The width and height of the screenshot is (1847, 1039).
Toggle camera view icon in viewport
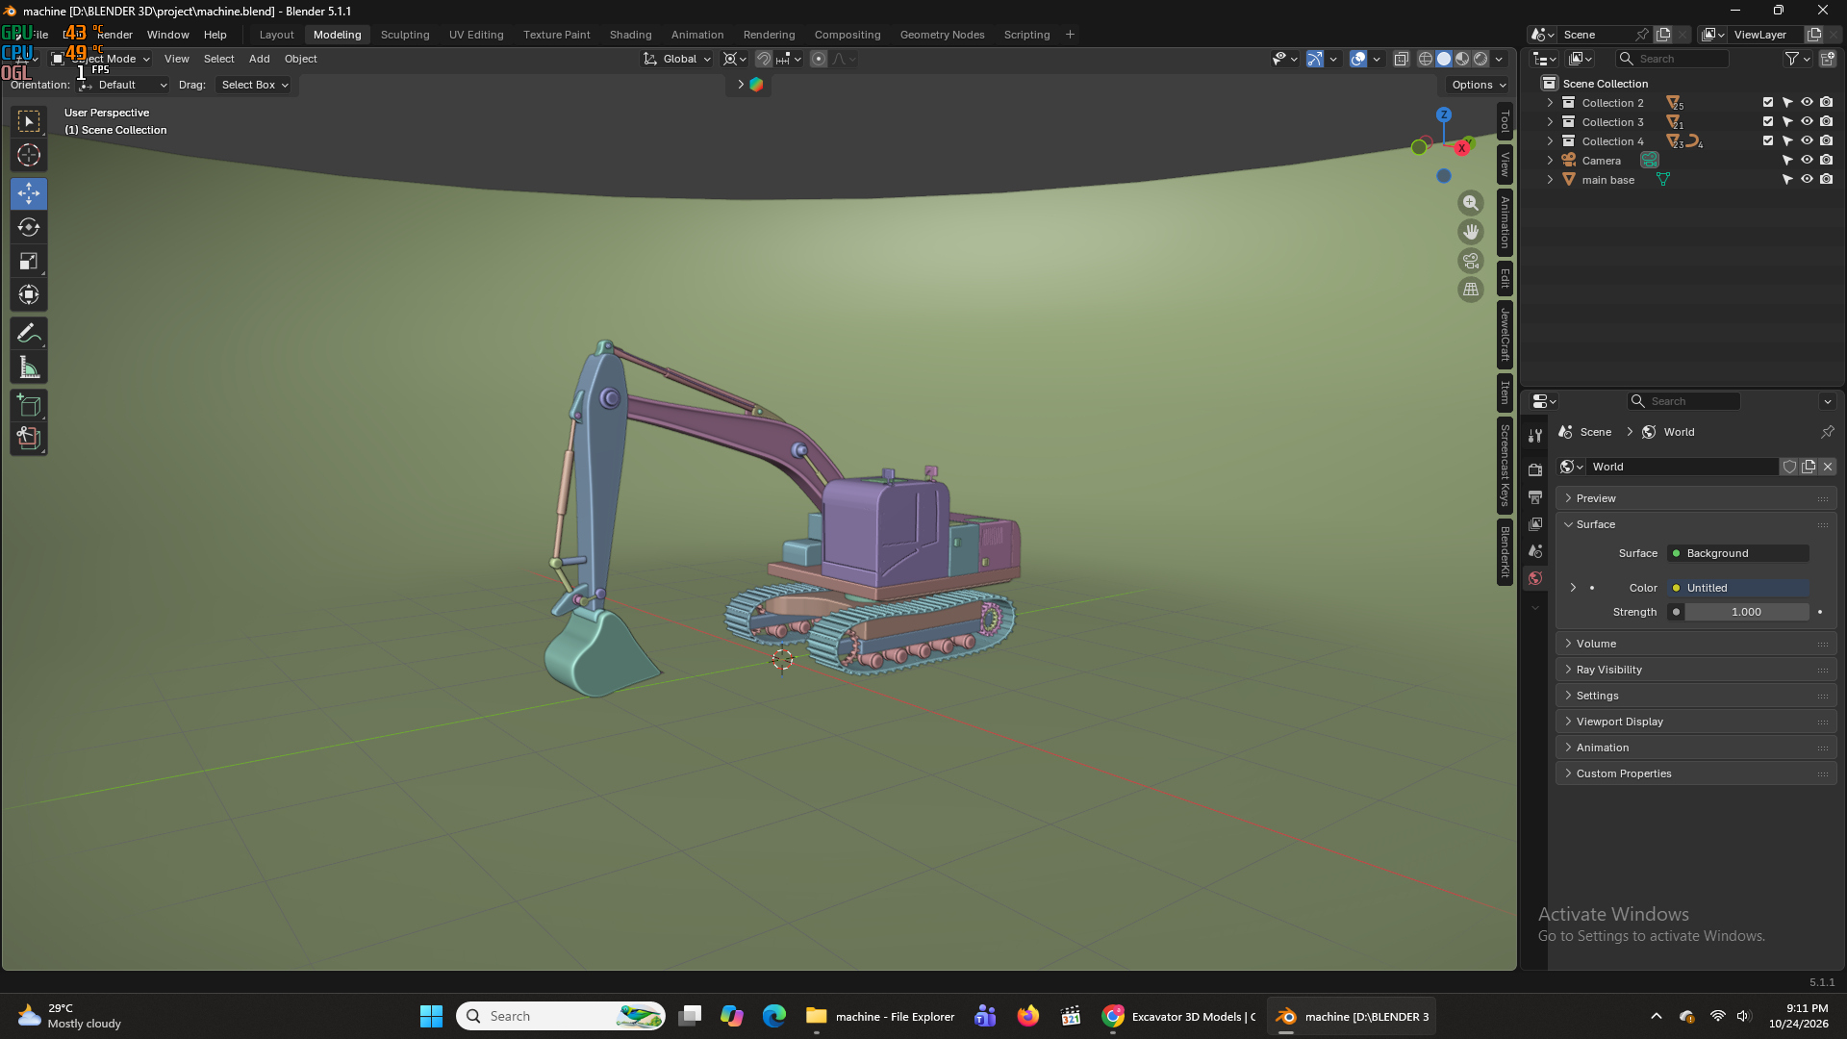tap(1471, 261)
